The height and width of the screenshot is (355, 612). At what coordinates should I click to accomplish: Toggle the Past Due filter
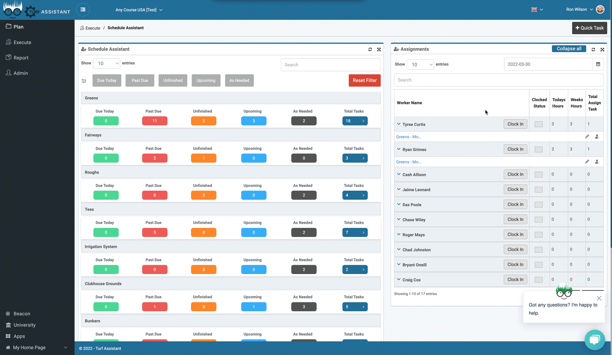click(140, 81)
